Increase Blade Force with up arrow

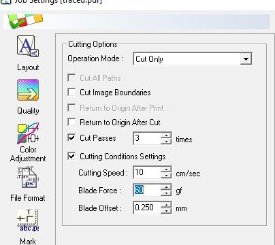166,187
